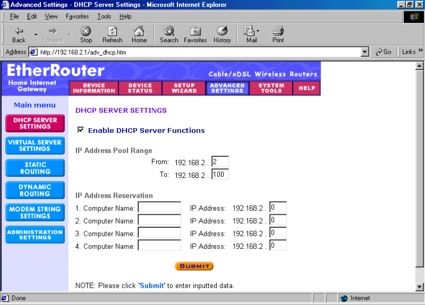425x305 pixels.
Task: Click the Windows logo throbber icon
Action: point(413,17)
